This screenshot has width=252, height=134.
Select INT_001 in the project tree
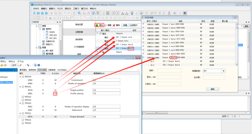pyautogui.click(x=53, y=38)
